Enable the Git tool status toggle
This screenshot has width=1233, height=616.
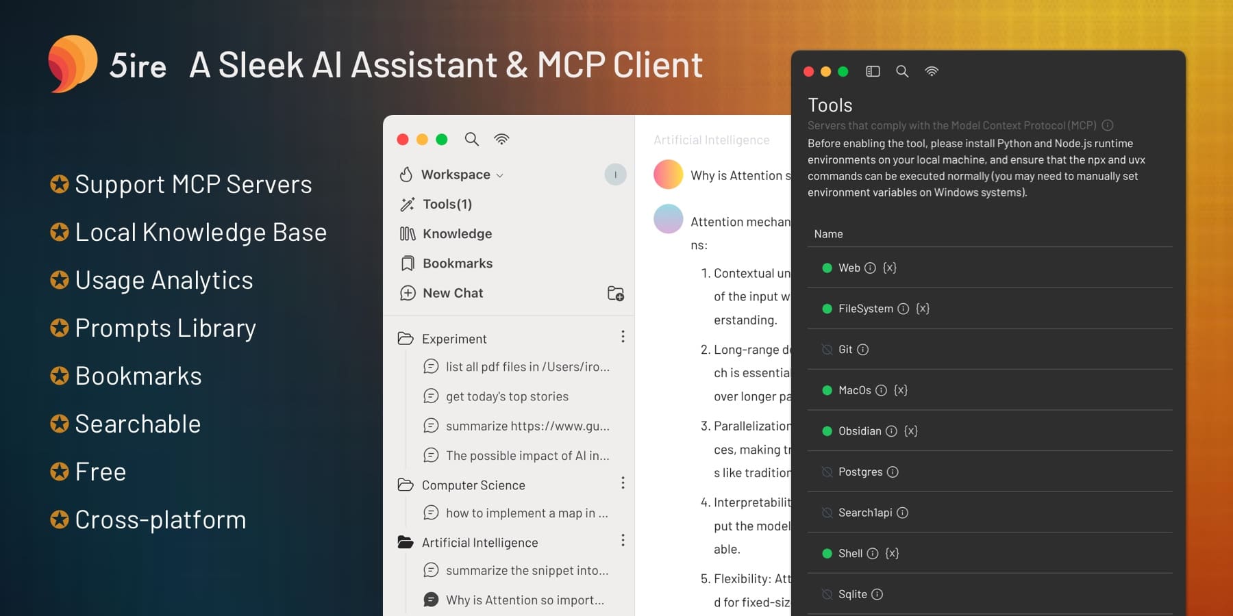tap(827, 350)
